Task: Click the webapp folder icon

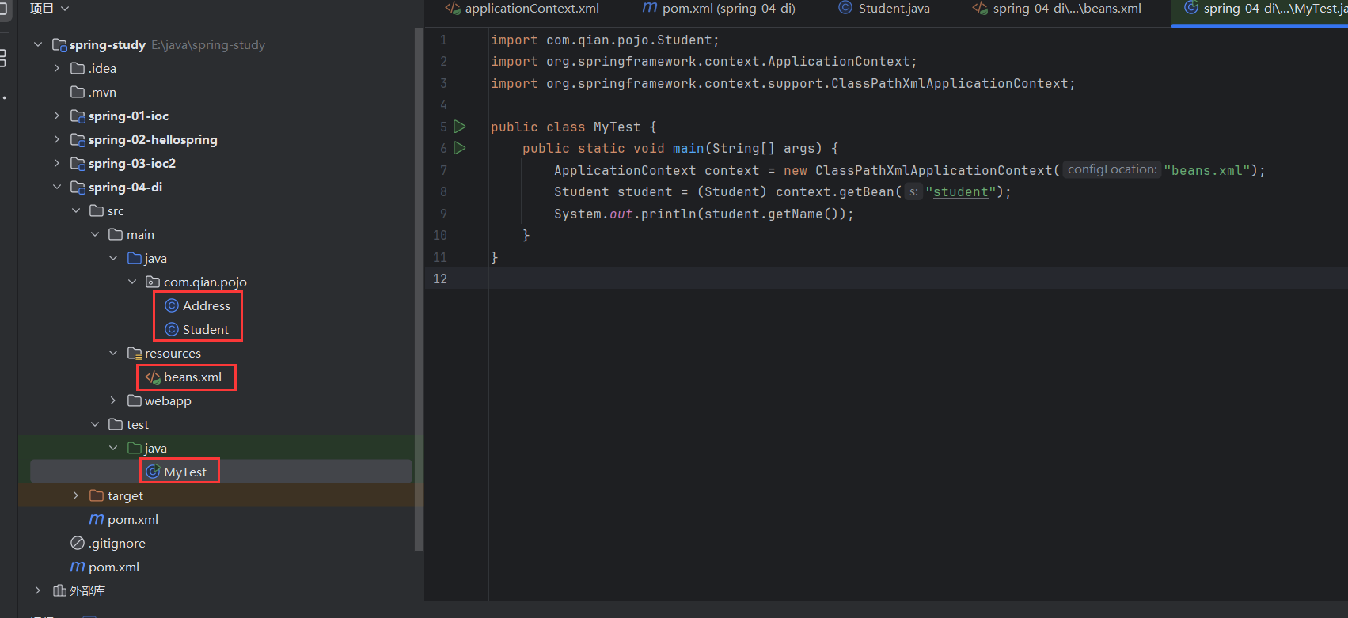Action: pyautogui.click(x=135, y=400)
